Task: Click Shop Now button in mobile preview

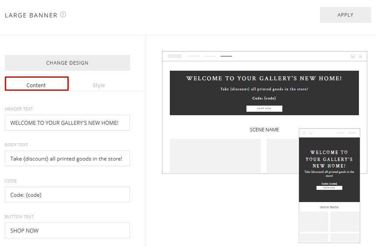Action: (329, 188)
